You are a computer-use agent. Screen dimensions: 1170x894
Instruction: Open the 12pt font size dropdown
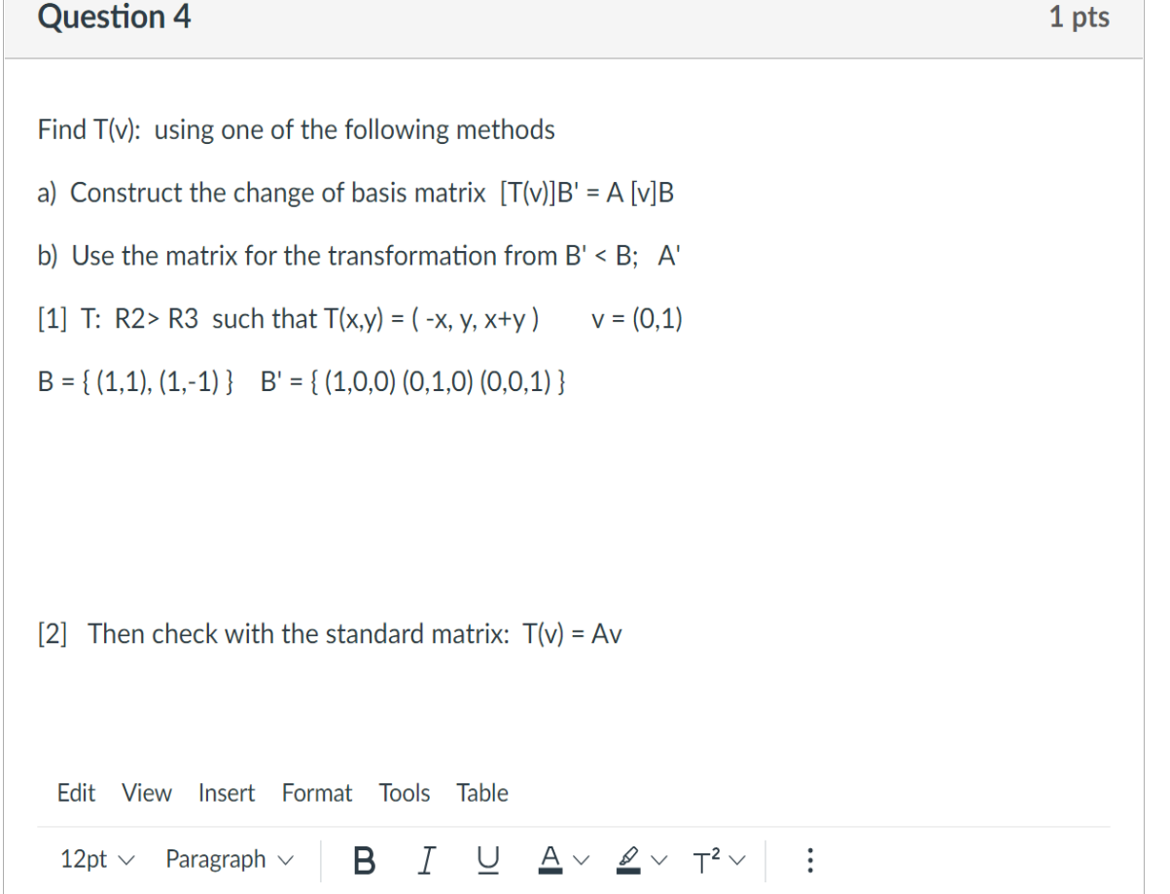tap(96, 859)
